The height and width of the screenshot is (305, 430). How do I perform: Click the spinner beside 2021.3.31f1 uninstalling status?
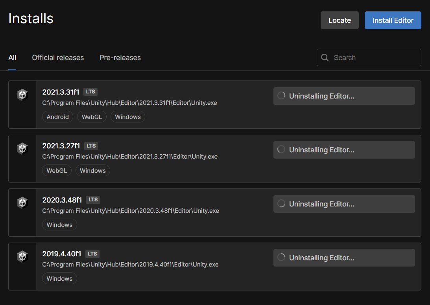pos(281,96)
